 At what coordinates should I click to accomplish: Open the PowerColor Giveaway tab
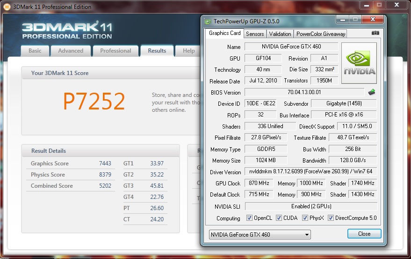[x=321, y=34]
